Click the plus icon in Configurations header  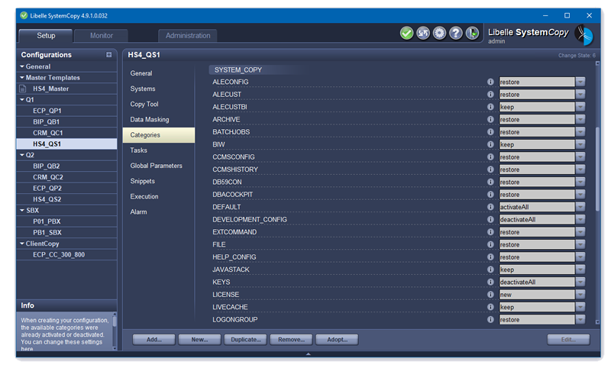point(109,55)
